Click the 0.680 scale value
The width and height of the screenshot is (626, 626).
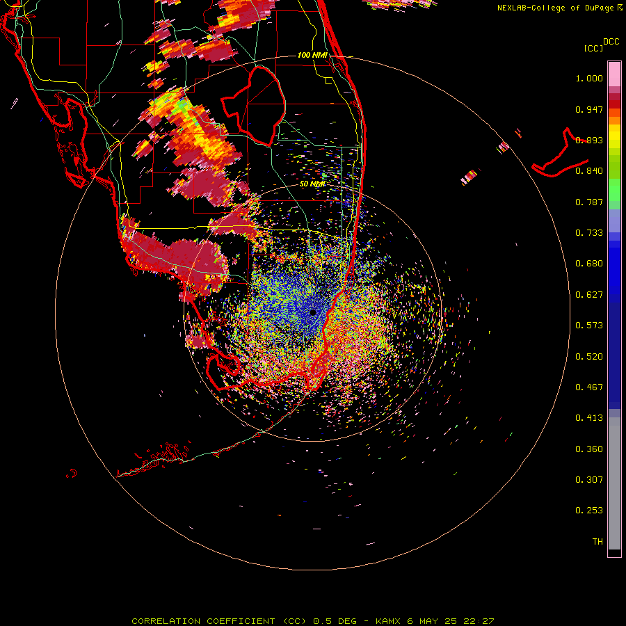pos(589,264)
